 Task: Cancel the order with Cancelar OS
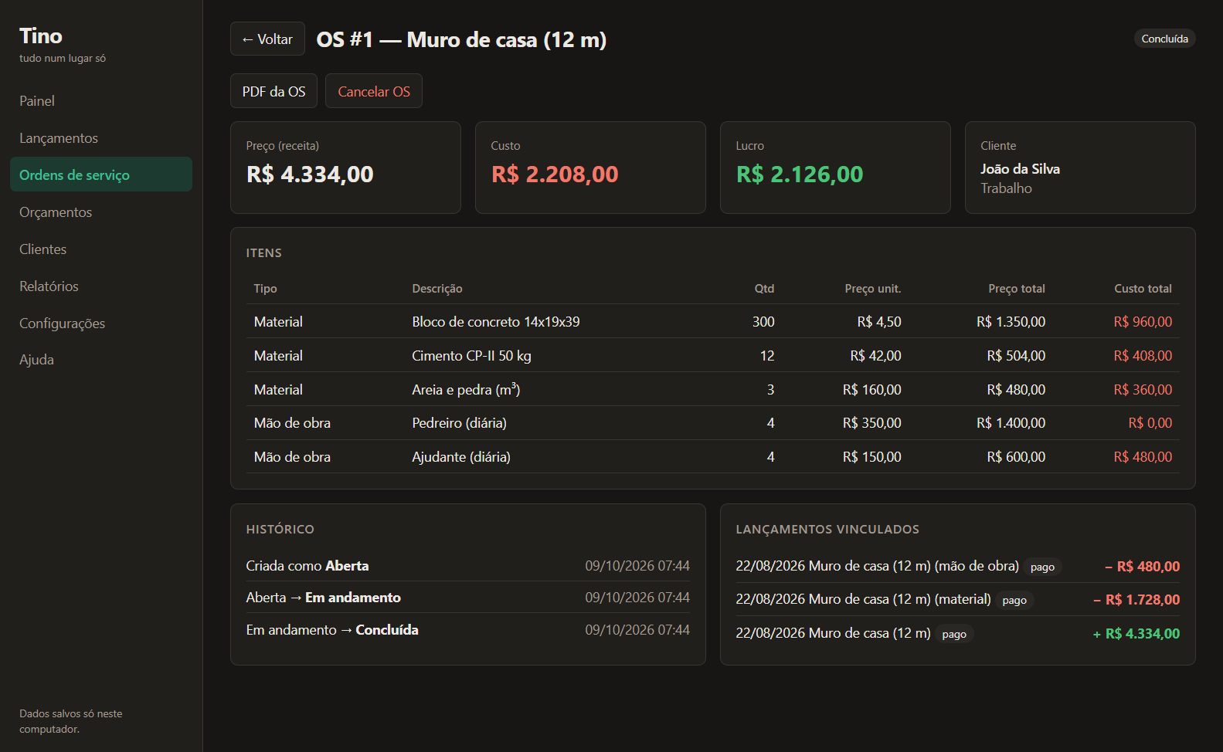[374, 91]
